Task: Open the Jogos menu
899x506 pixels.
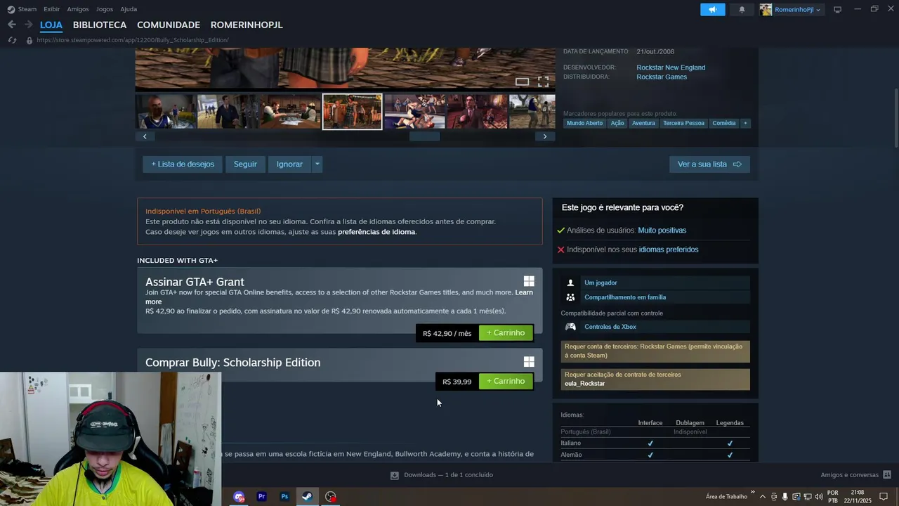Action: (105, 9)
